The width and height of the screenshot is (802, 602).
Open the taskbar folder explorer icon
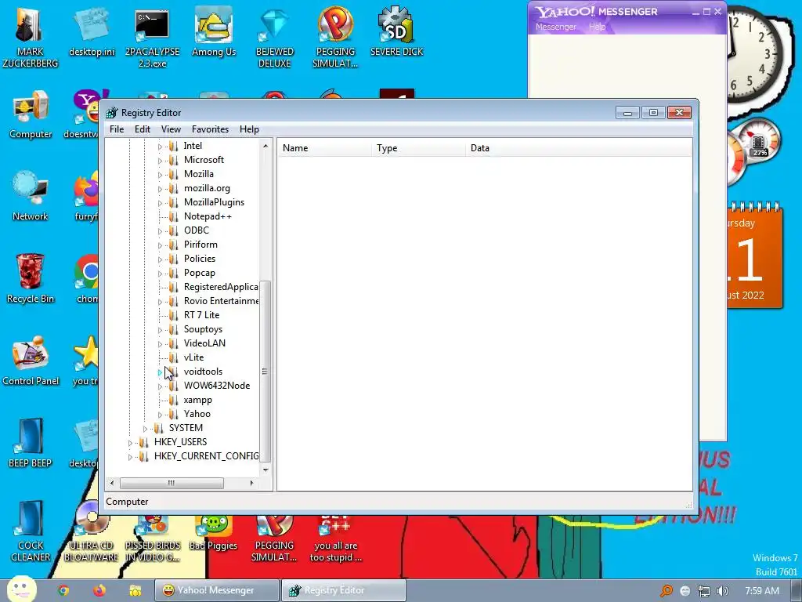[135, 591]
